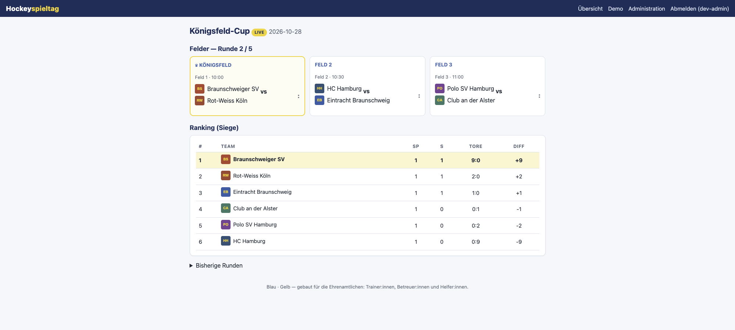Click the TEAM column header
The width and height of the screenshot is (735, 330).
[x=228, y=146]
